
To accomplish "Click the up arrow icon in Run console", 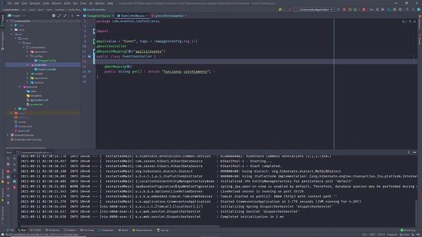I will (15, 159).
